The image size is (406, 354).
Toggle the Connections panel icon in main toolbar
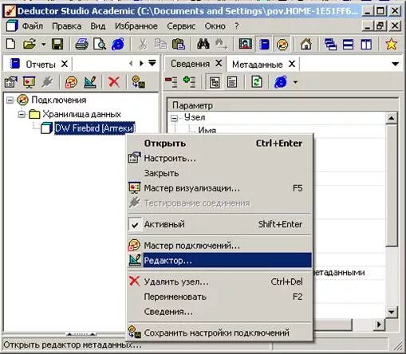[x=282, y=44]
